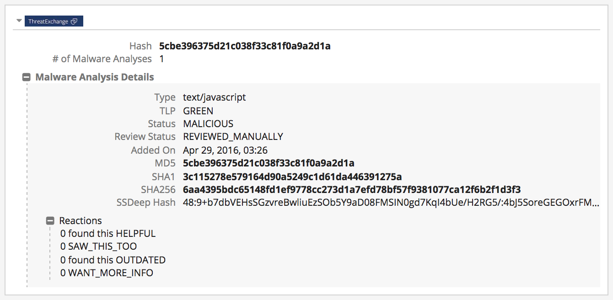
Task: Click the '0 found this OUTDATED' reaction
Action: click(113, 260)
